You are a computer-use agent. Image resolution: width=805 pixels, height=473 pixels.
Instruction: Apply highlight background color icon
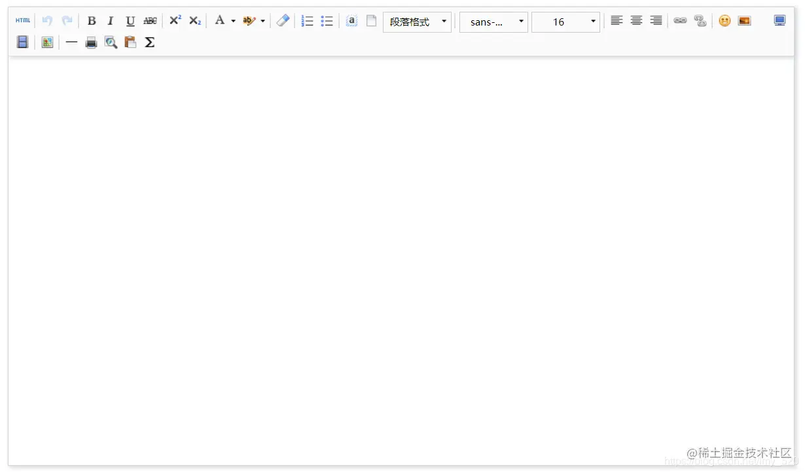click(249, 21)
